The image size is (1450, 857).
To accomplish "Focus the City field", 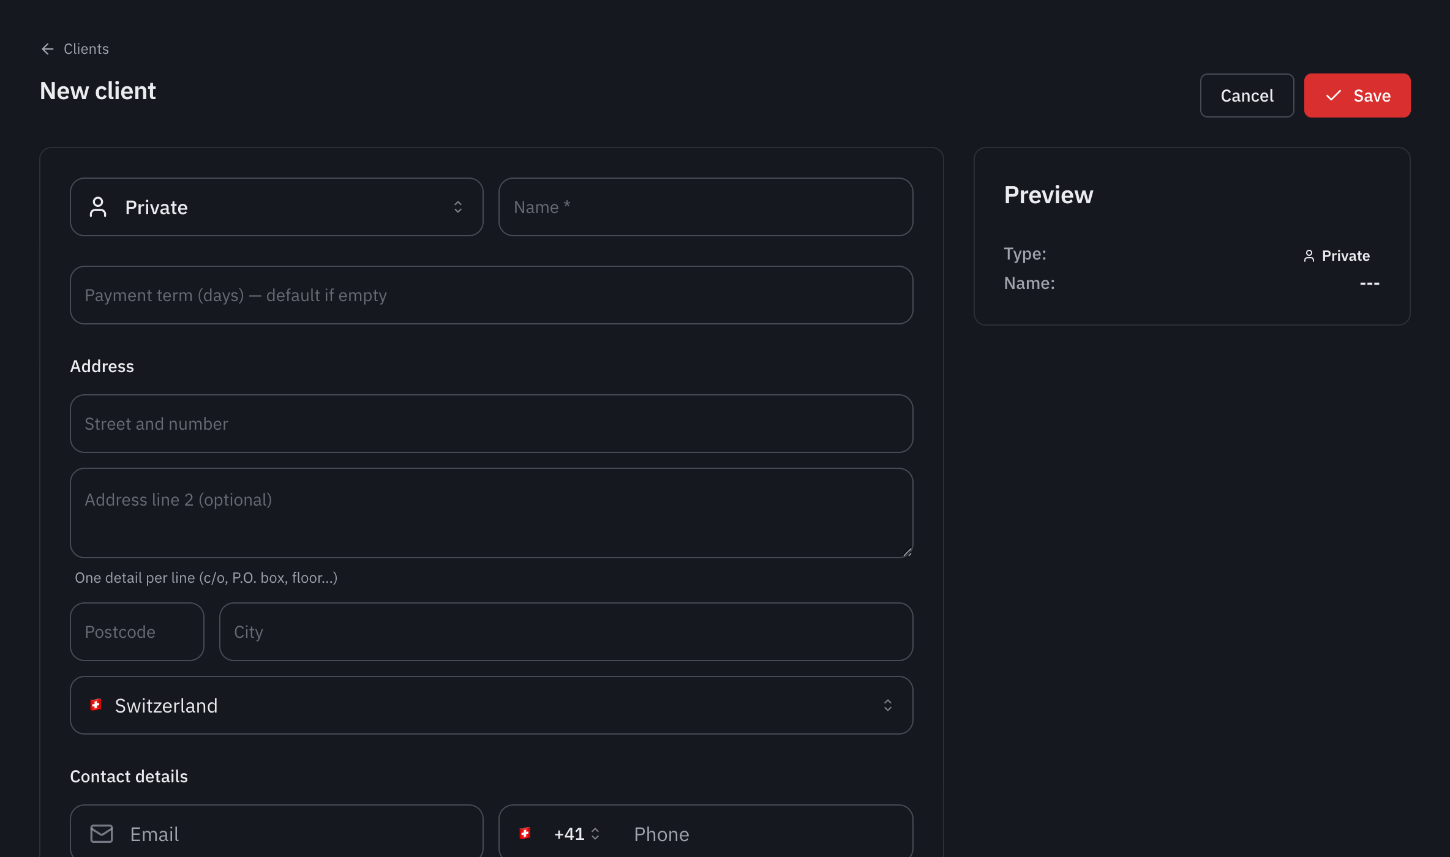I will point(566,632).
